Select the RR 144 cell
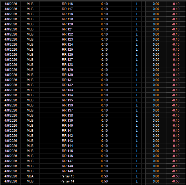The image size is (186, 185). (67, 146)
